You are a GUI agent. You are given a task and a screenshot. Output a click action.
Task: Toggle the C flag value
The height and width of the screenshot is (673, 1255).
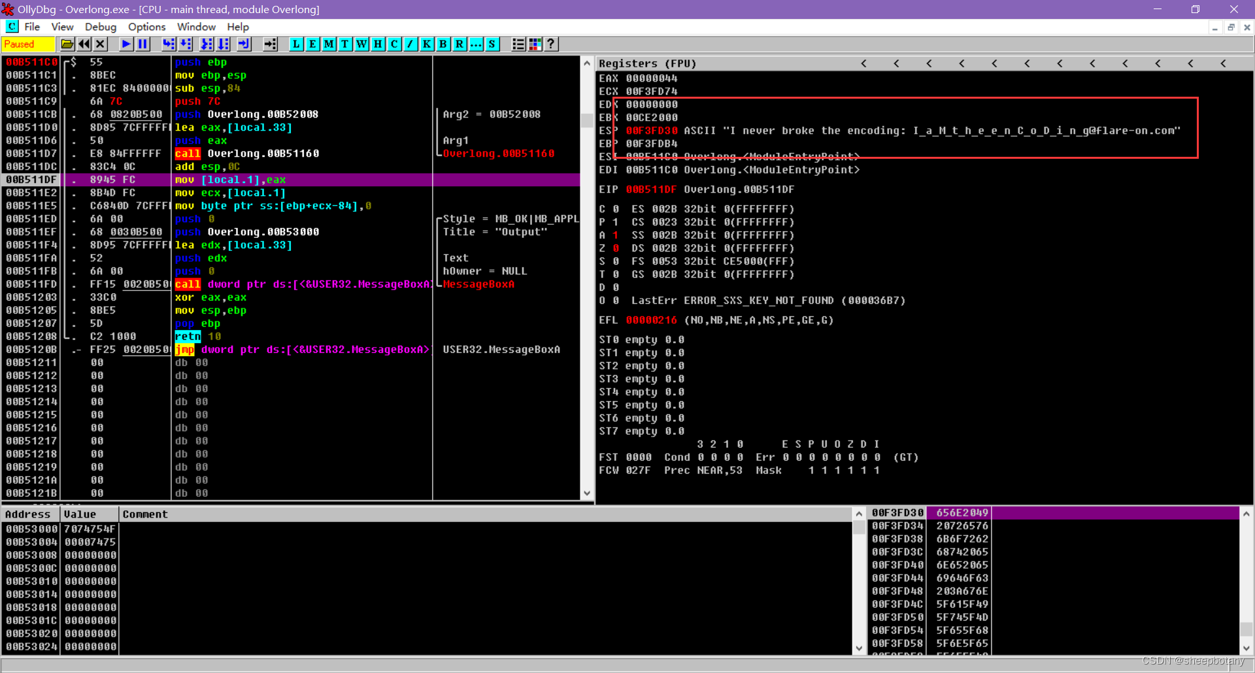point(616,209)
